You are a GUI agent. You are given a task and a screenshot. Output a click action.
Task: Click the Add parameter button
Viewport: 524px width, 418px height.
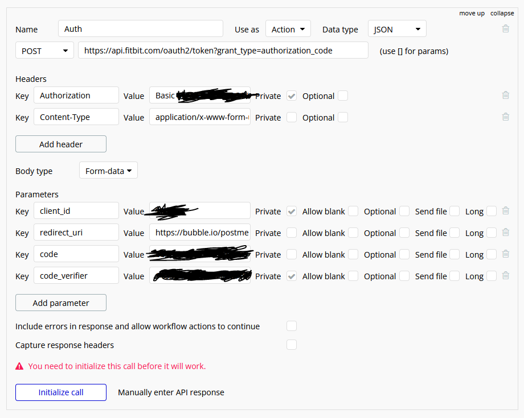tap(61, 303)
